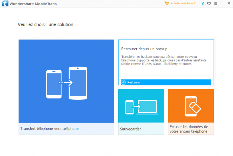
Task: Open the Acheter maintenant link
Action: (183, 3)
